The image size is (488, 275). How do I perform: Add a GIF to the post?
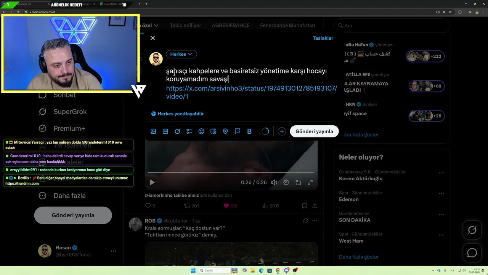pos(165,131)
